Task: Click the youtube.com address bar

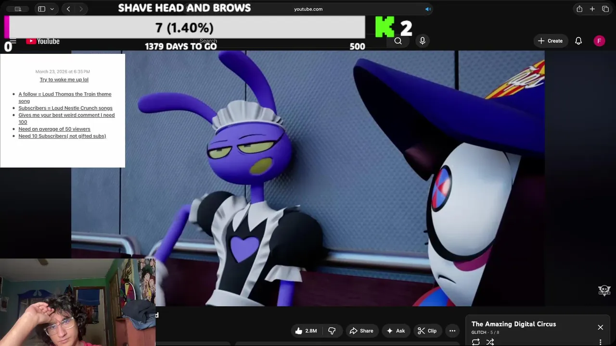Action: pyautogui.click(x=308, y=9)
